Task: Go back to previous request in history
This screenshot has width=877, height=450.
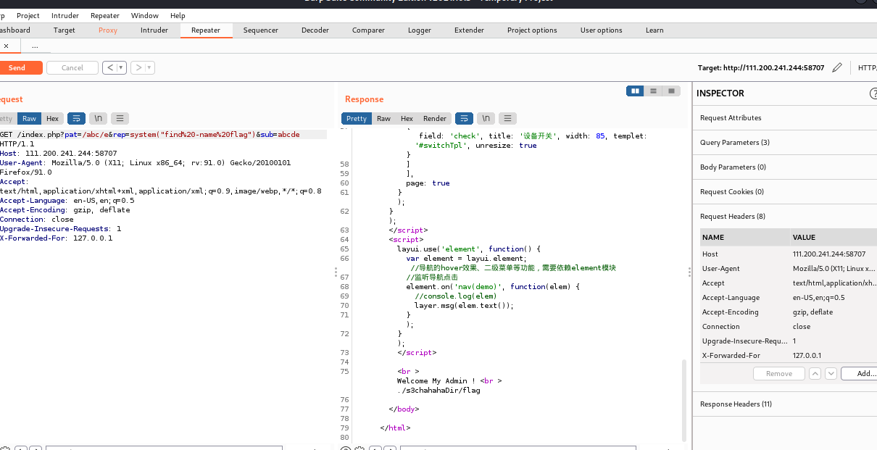Action: (x=109, y=67)
